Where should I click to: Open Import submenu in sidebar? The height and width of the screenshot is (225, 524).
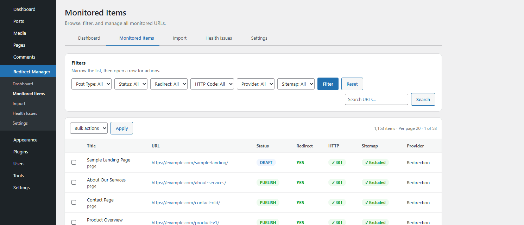click(x=19, y=104)
